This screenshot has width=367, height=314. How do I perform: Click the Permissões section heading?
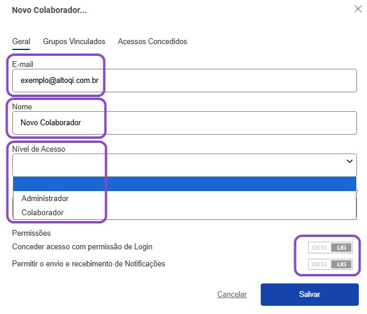tap(31, 233)
